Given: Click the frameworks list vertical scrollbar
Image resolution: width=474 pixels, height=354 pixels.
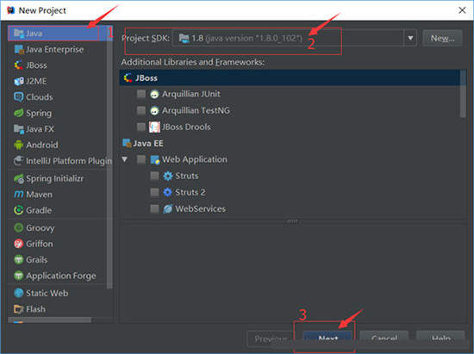Looking at the screenshot, I should coord(463,94).
